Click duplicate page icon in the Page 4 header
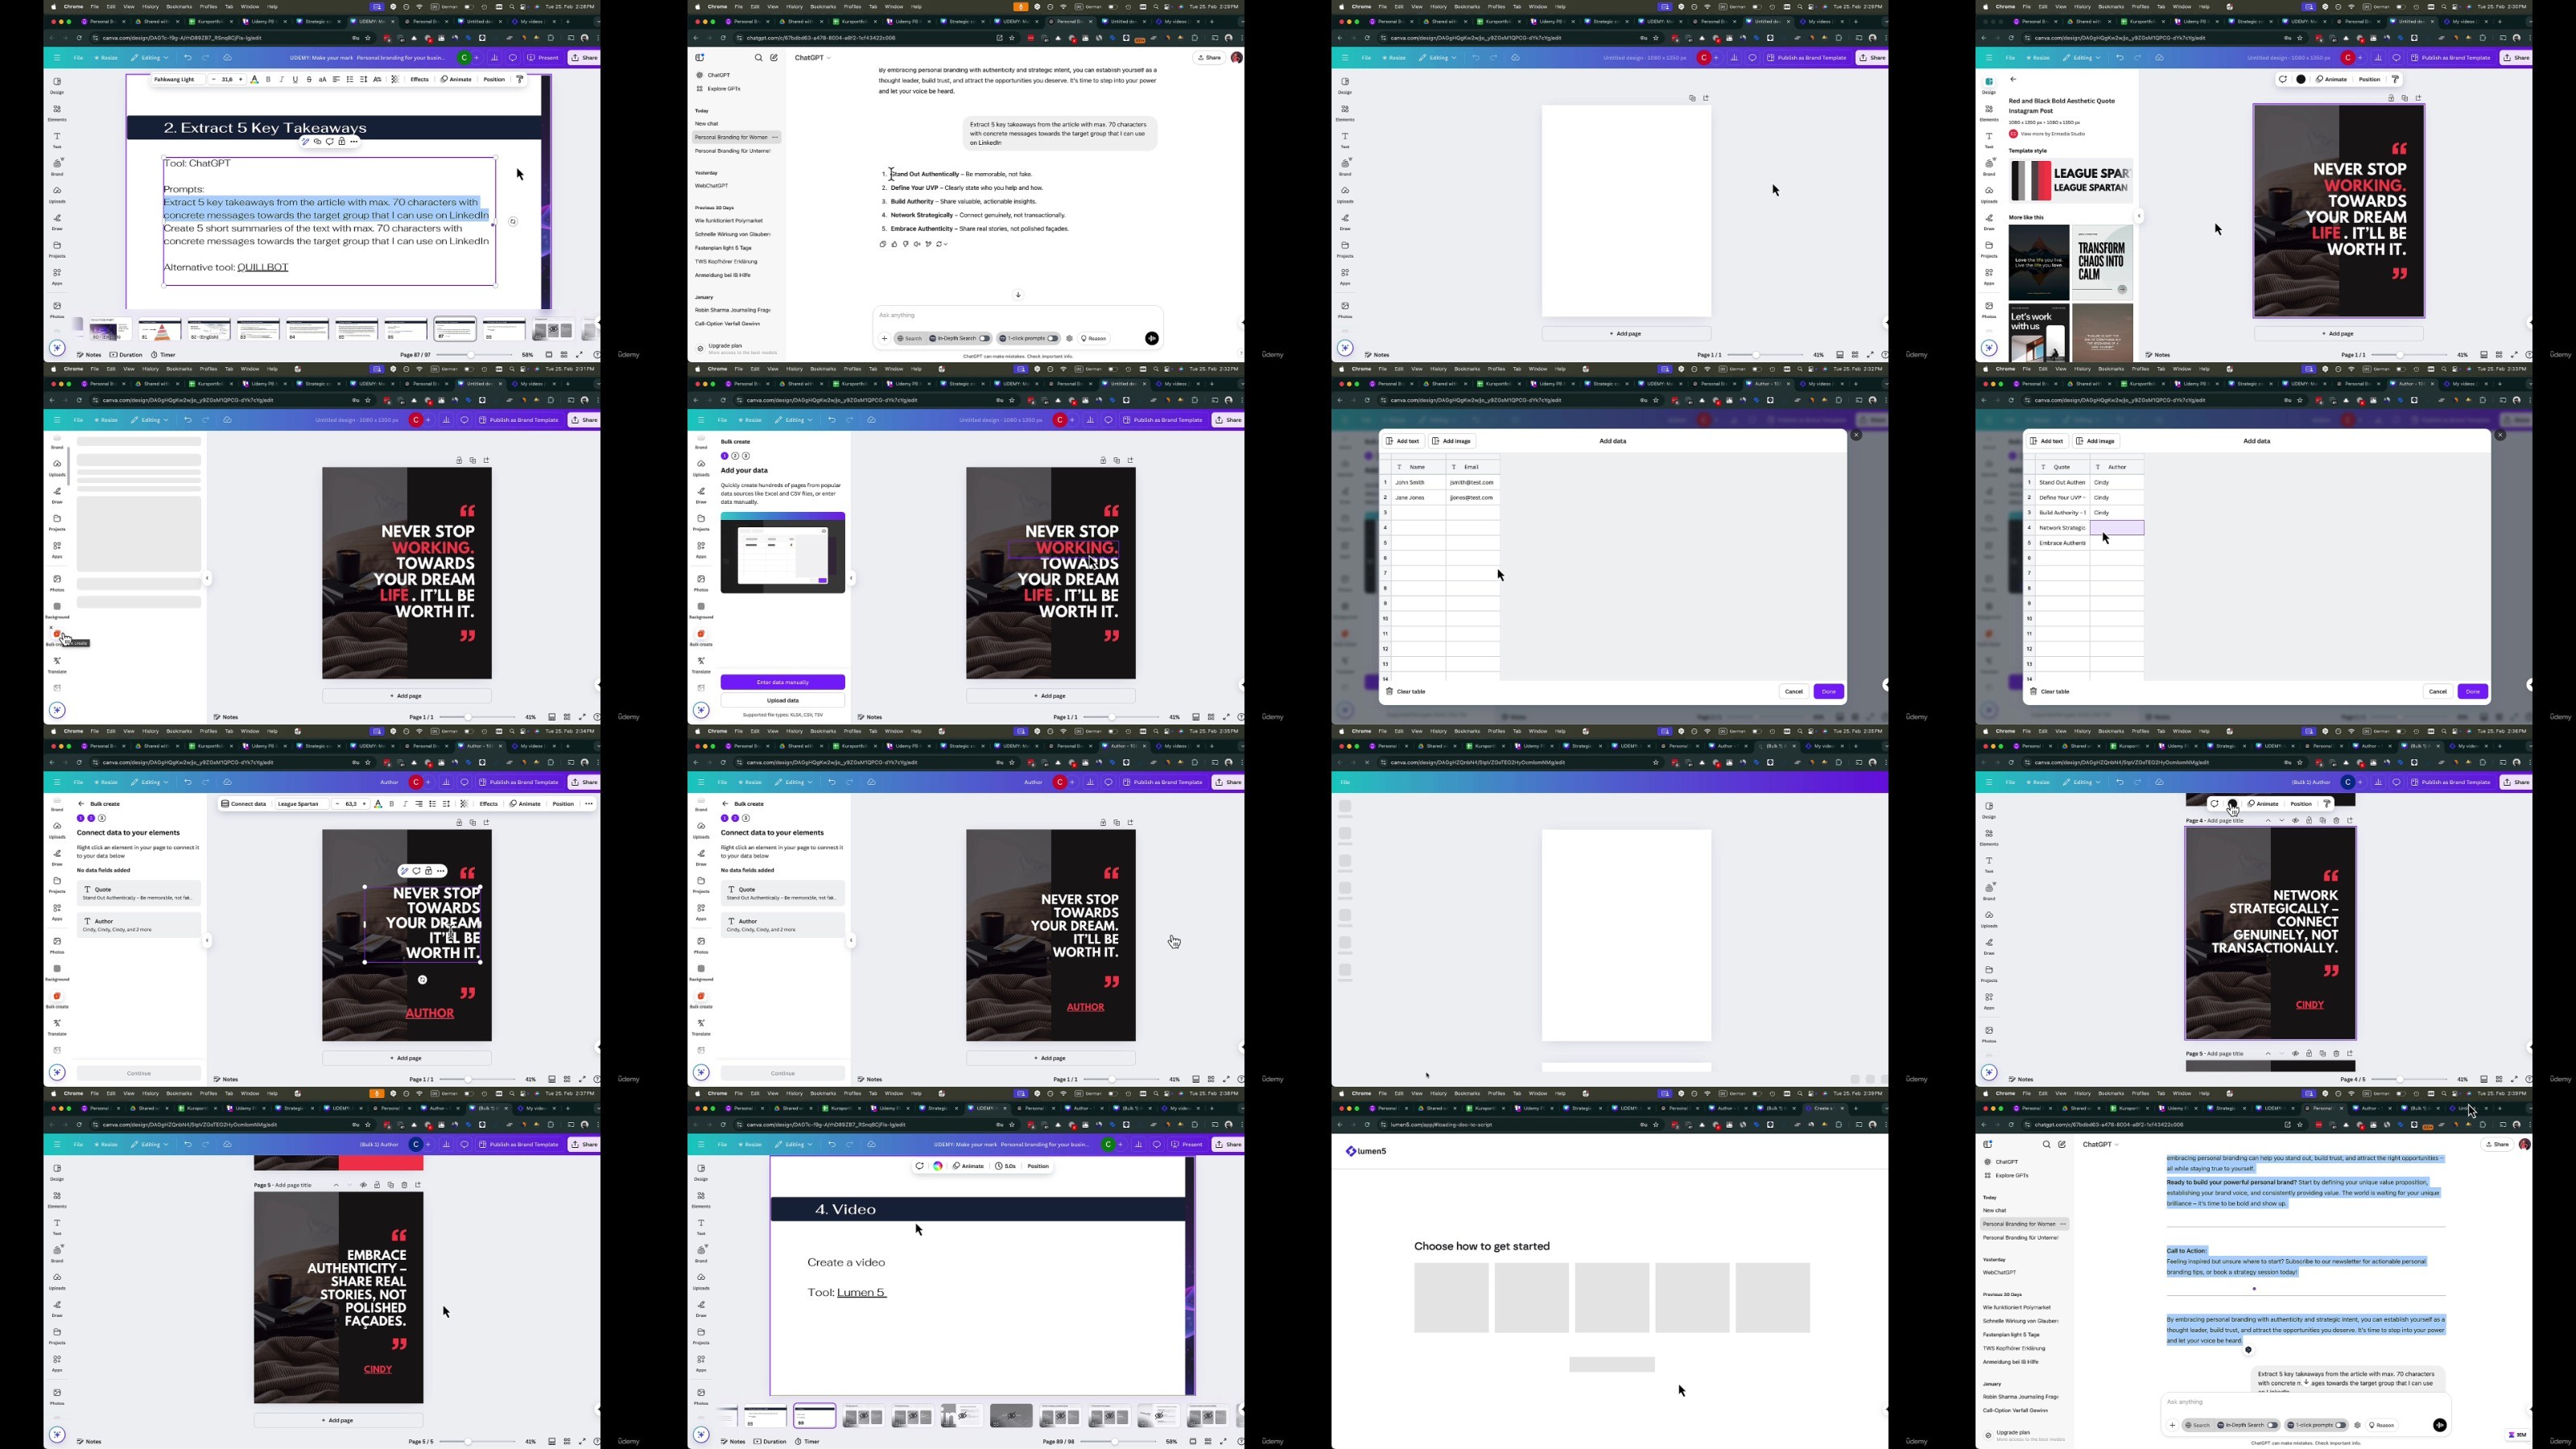Image resolution: width=2576 pixels, height=1449 pixels. tap(2323, 821)
